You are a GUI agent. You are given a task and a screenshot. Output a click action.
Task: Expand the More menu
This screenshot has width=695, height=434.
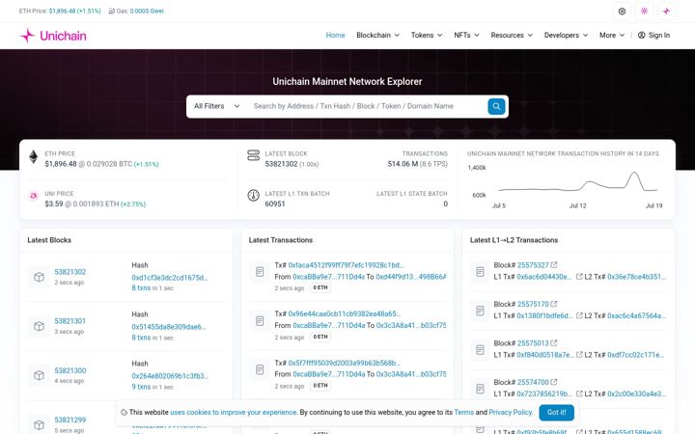click(612, 35)
